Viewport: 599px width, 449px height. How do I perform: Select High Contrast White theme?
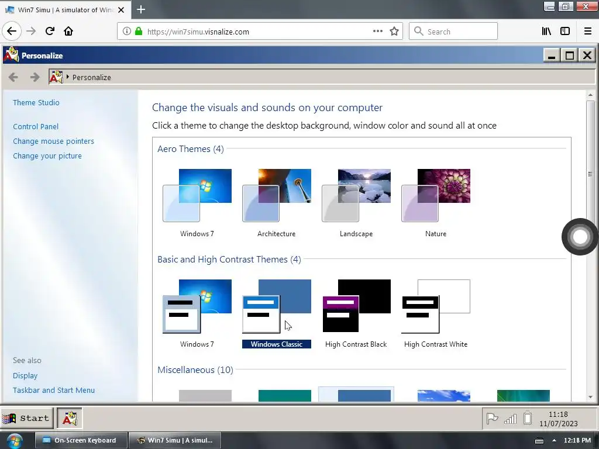coord(436,313)
